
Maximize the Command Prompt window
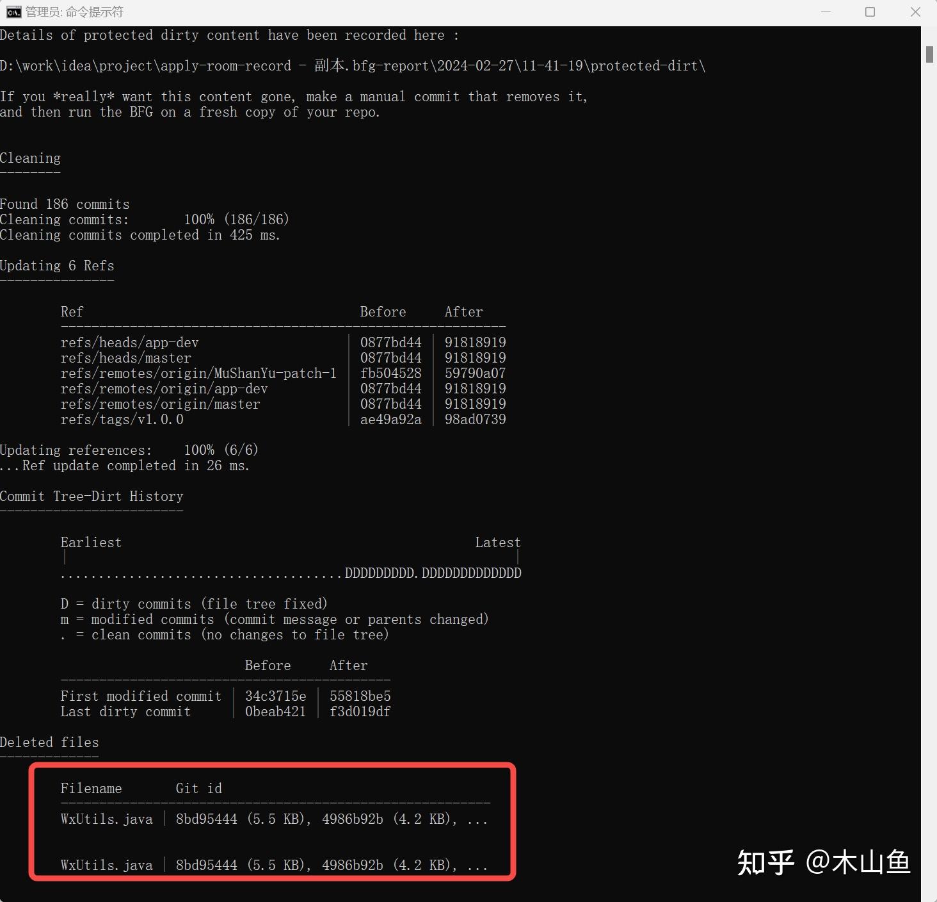[869, 11]
